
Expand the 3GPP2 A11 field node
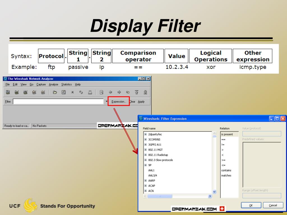click(x=145, y=144)
